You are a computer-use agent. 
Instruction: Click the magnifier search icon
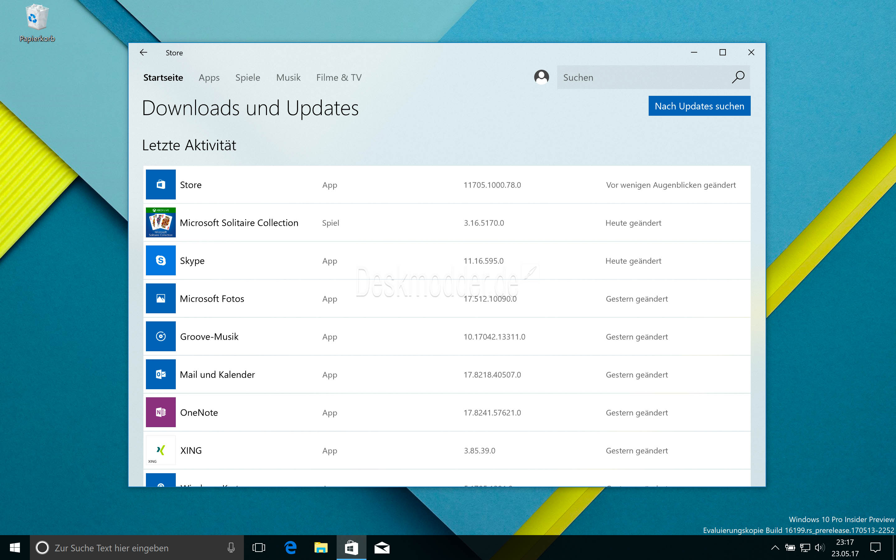(x=738, y=77)
